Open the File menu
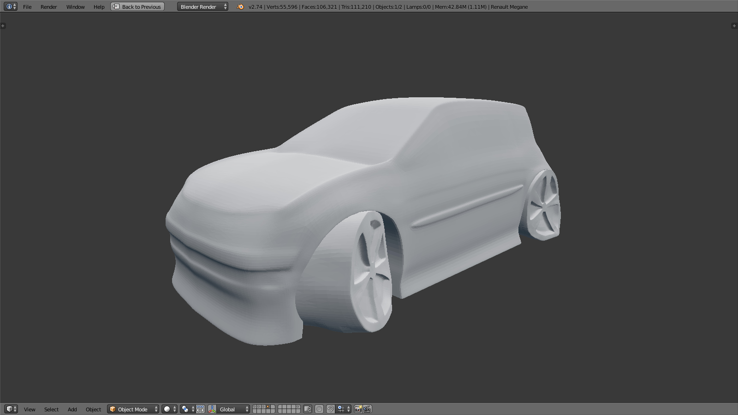738x415 pixels. click(27, 7)
